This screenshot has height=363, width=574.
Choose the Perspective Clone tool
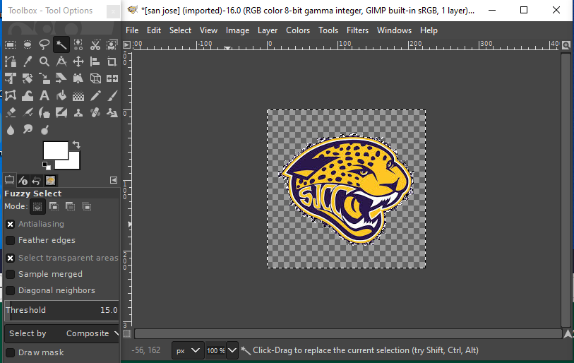[112, 112]
